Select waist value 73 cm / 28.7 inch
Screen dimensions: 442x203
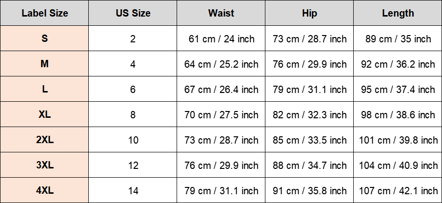(221, 139)
